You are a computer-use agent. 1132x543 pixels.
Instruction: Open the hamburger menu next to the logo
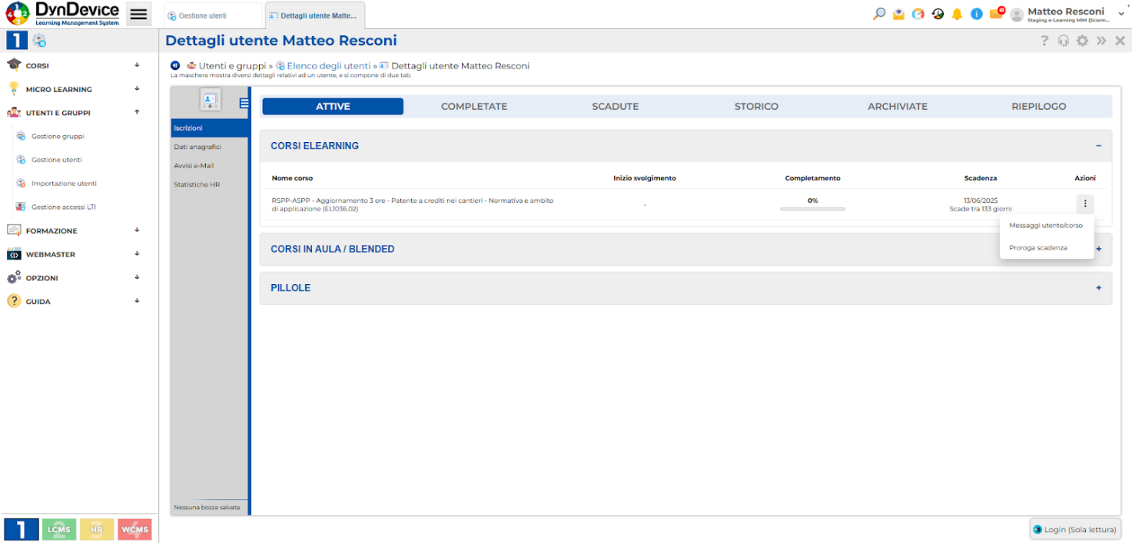(x=138, y=14)
